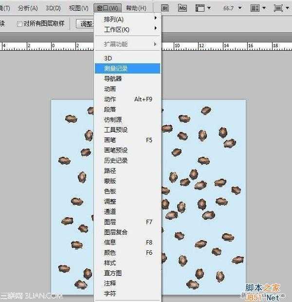Open the Help (帮助) menu

136,8
